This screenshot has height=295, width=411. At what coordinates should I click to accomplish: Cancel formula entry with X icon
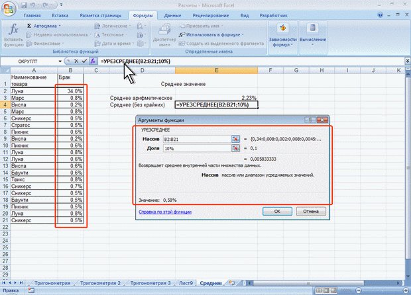(76, 62)
